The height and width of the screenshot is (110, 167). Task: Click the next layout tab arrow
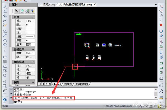pos(46,84)
